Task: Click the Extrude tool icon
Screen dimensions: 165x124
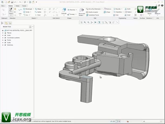Action: click(x=64, y=10)
